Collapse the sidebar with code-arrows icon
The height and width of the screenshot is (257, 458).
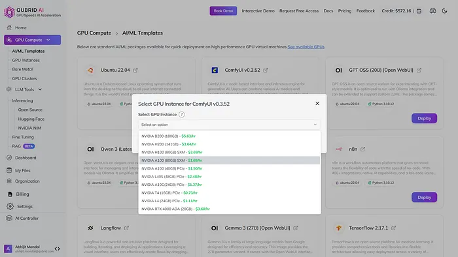tap(58, 249)
